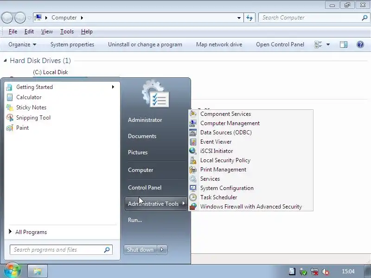The height and width of the screenshot is (278, 371).
Task: Click the network tray icon
Action: tap(314, 272)
